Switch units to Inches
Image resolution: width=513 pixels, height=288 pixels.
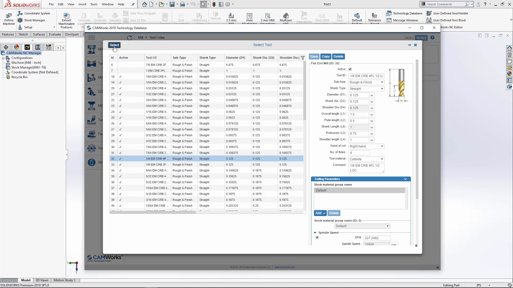[421, 38]
